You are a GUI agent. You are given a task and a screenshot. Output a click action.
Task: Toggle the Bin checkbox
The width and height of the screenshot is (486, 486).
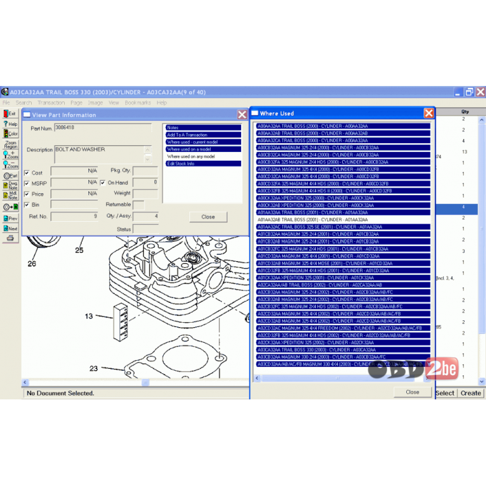click(x=27, y=204)
